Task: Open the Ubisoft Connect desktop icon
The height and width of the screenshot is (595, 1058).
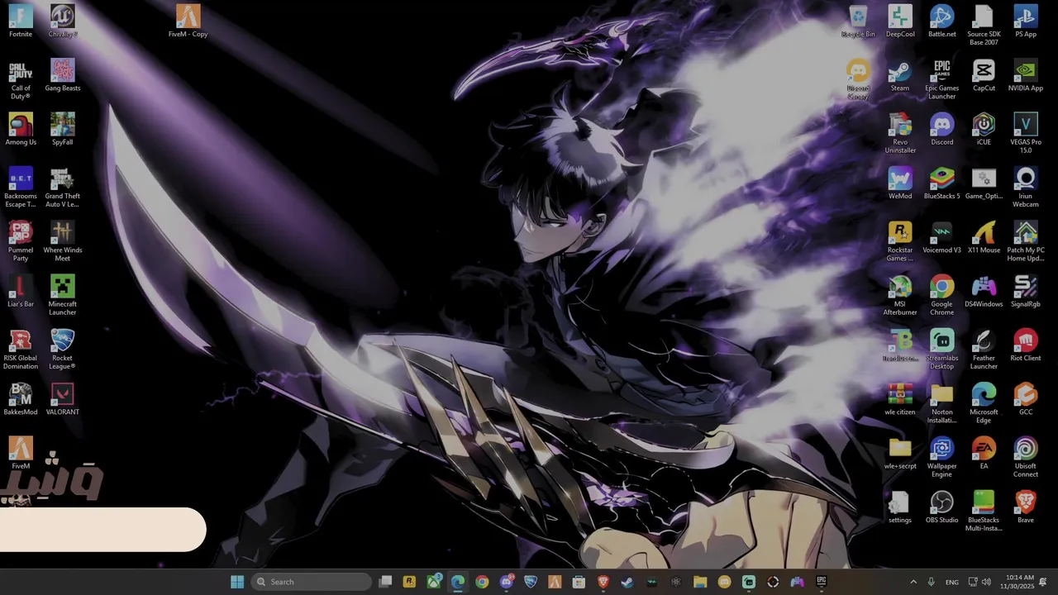Action: [1026, 458]
